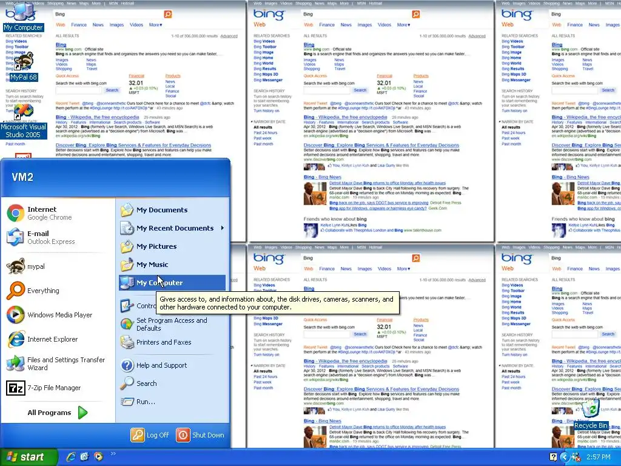Open the Run... dialog

click(x=172, y=402)
